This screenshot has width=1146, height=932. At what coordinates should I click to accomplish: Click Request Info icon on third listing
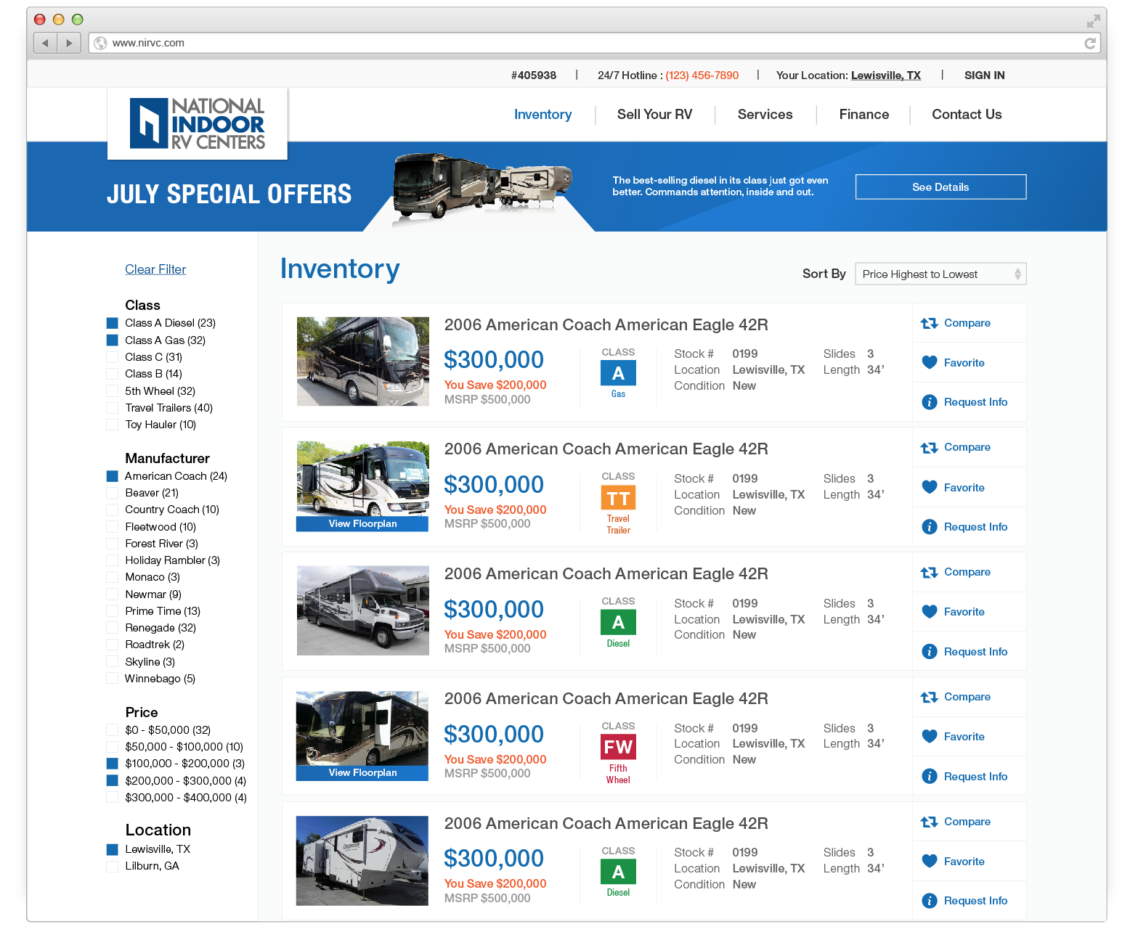tap(930, 652)
